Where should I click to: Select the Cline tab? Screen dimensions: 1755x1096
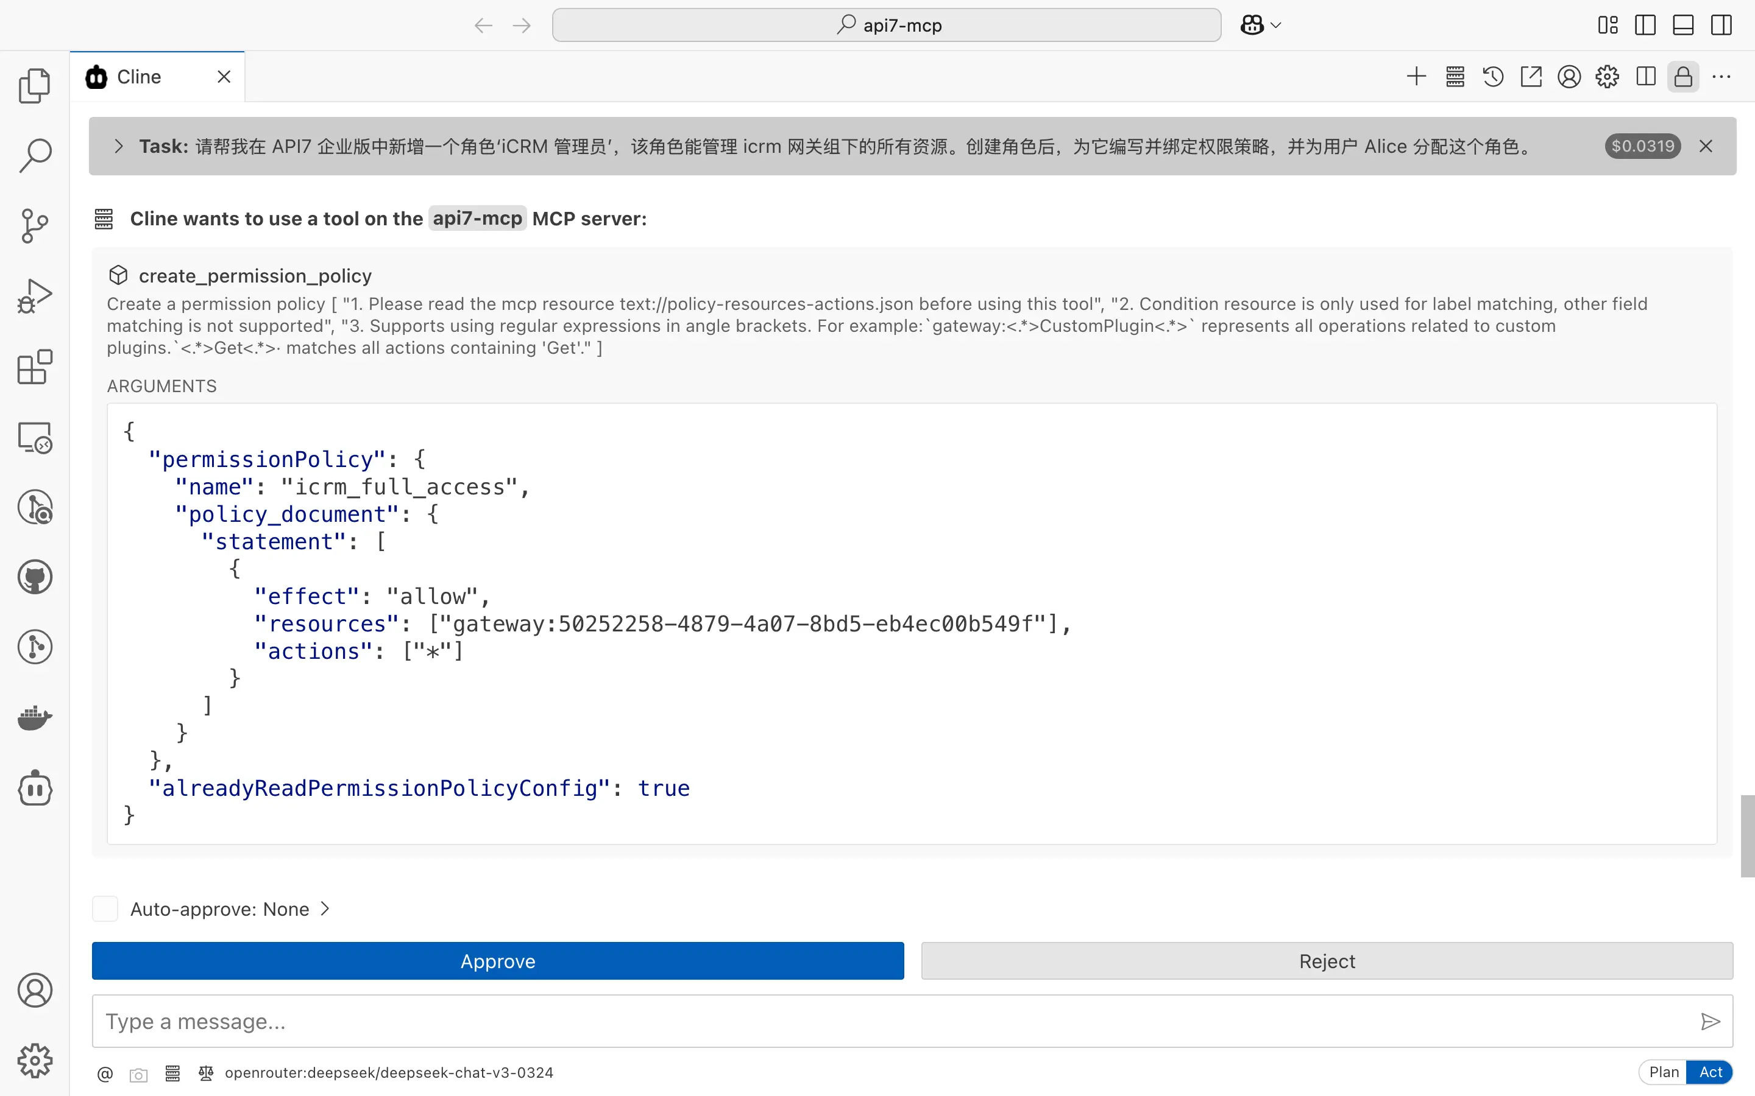coord(157,77)
